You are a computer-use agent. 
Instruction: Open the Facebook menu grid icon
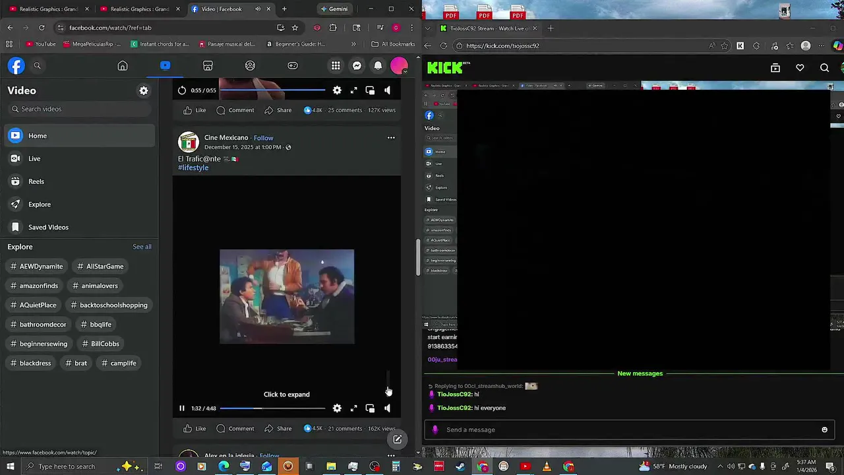[x=336, y=65]
